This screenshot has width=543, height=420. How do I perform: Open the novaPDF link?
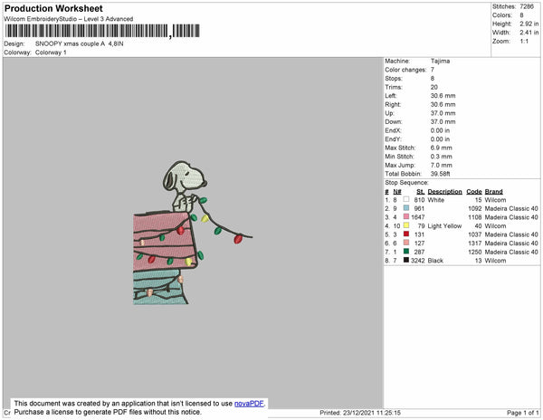(x=249, y=404)
